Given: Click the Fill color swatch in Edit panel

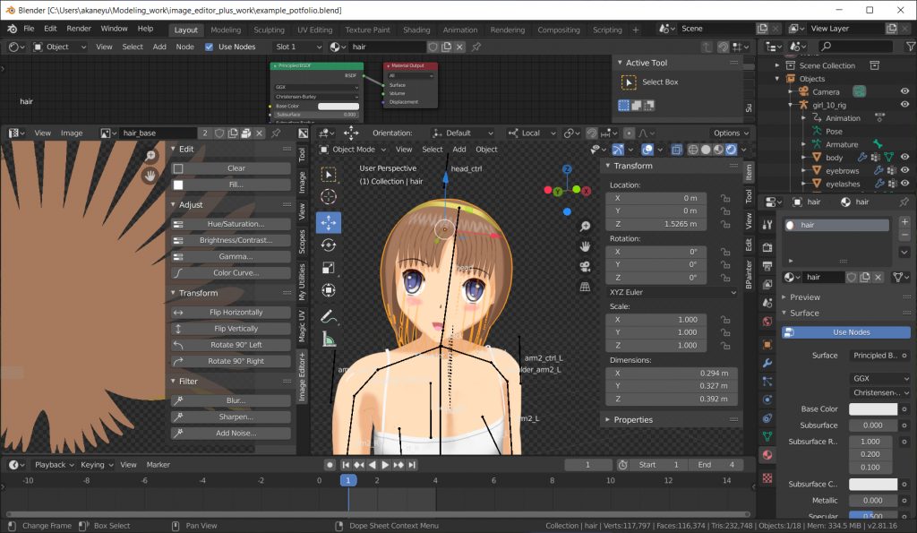Looking at the screenshot, I should click(x=178, y=185).
